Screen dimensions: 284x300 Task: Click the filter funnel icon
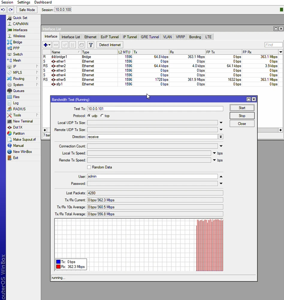coord(91,45)
